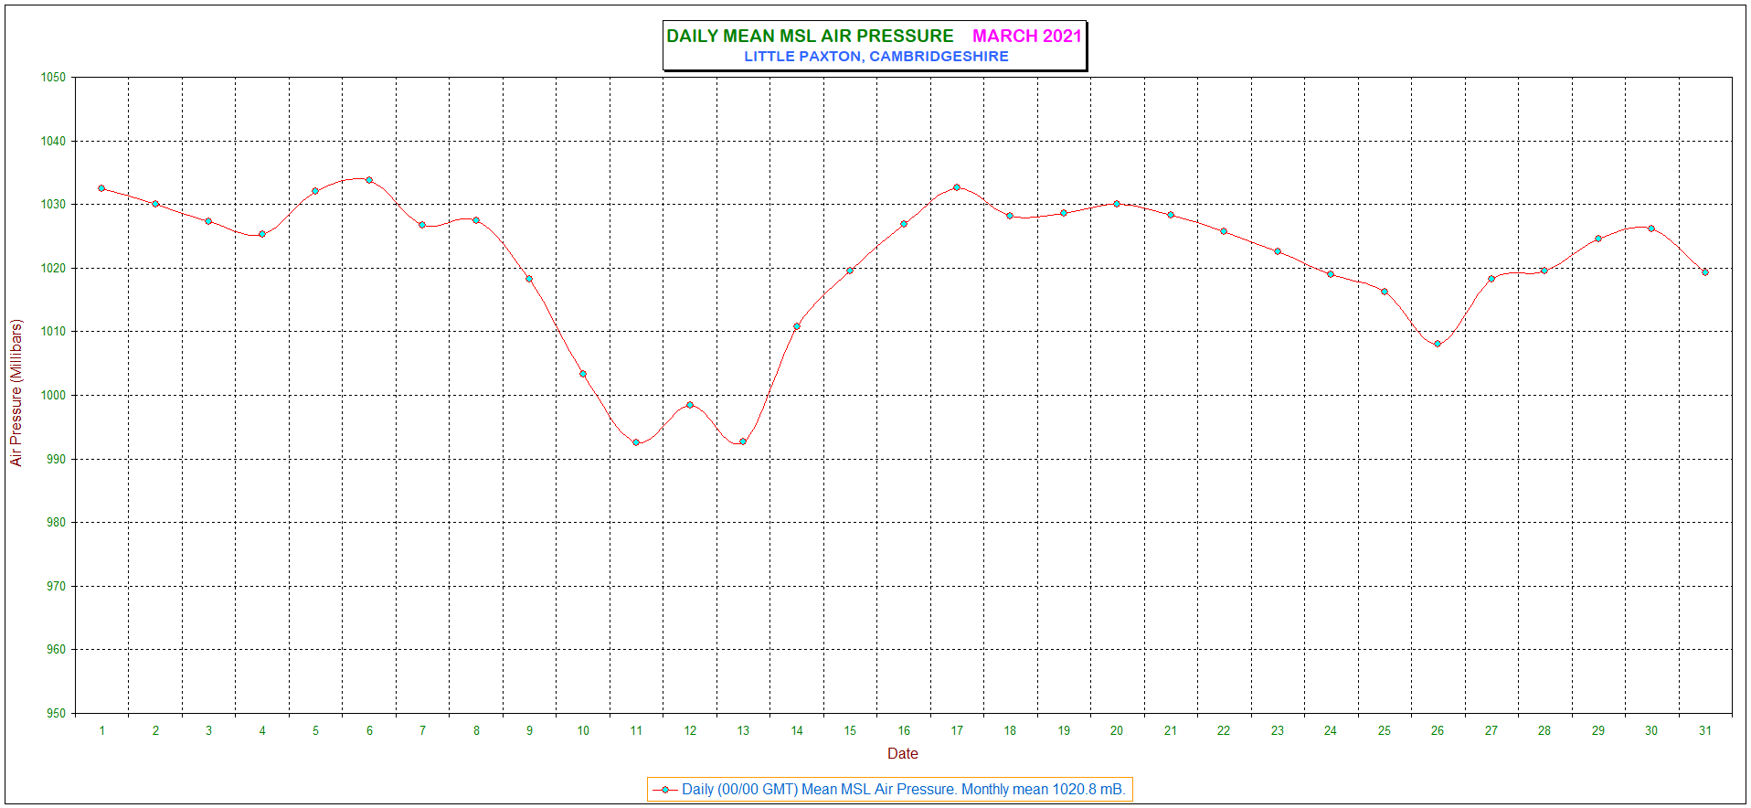The height and width of the screenshot is (808, 1751).
Task: Click the x-axis label '17'
Action: [957, 731]
